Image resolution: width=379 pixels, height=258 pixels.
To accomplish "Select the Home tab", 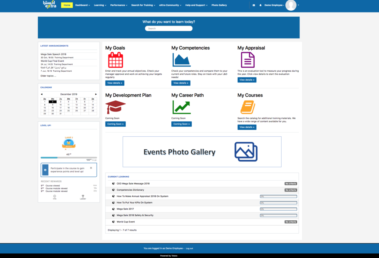I will (67, 5).
